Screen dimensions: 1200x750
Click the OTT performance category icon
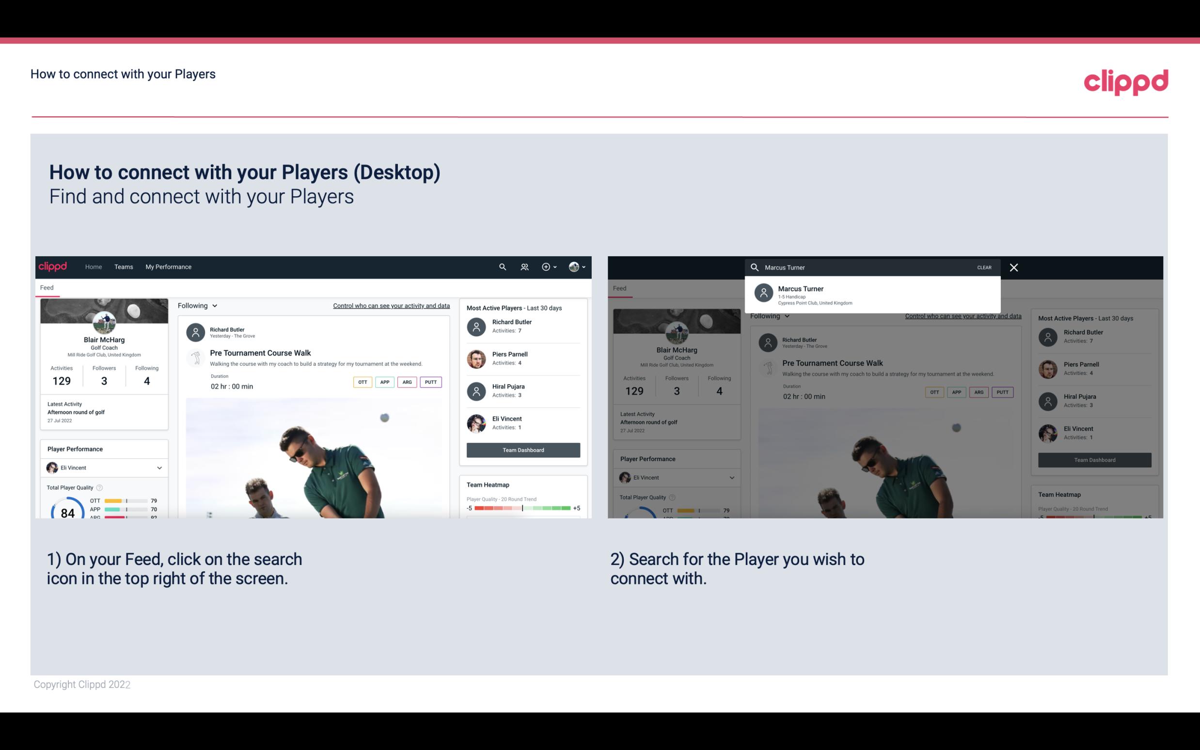[362, 382]
